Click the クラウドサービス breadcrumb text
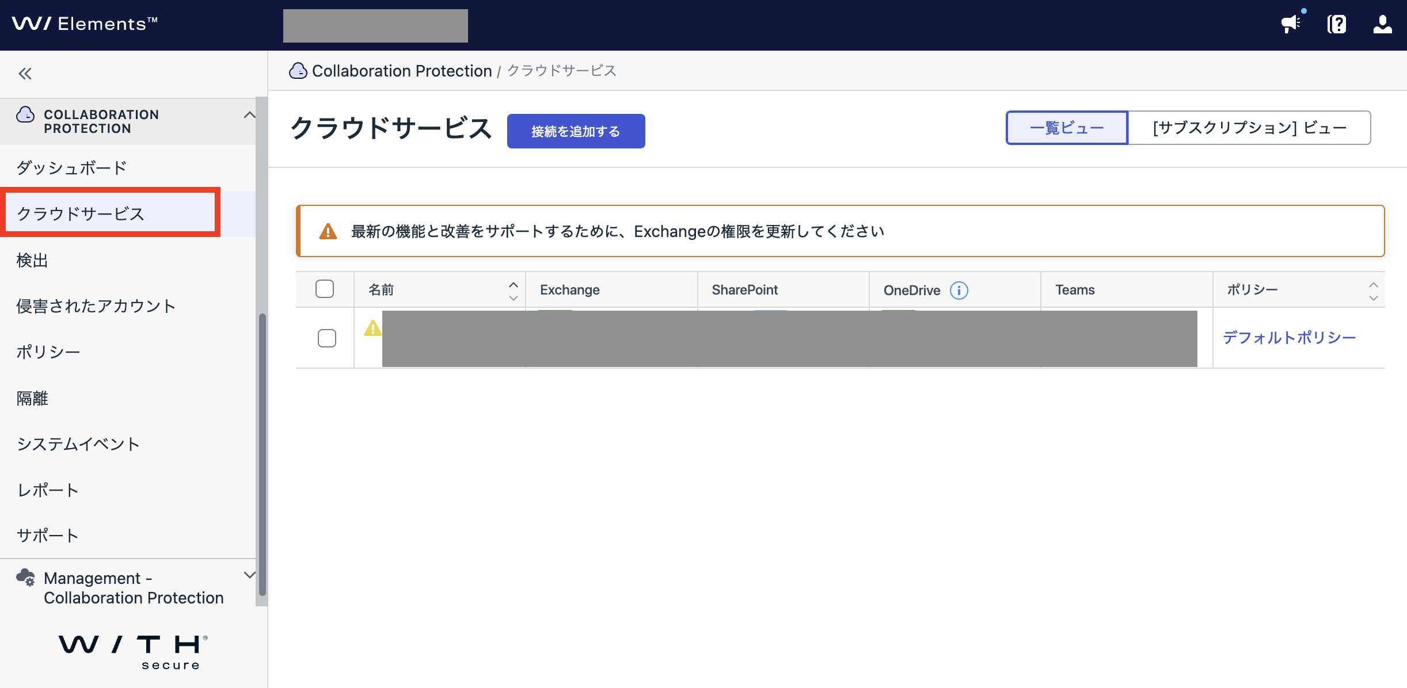The height and width of the screenshot is (688, 1407). [562, 71]
